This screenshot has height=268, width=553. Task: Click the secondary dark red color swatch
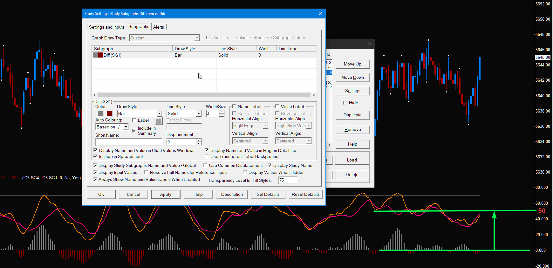[109, 113]
